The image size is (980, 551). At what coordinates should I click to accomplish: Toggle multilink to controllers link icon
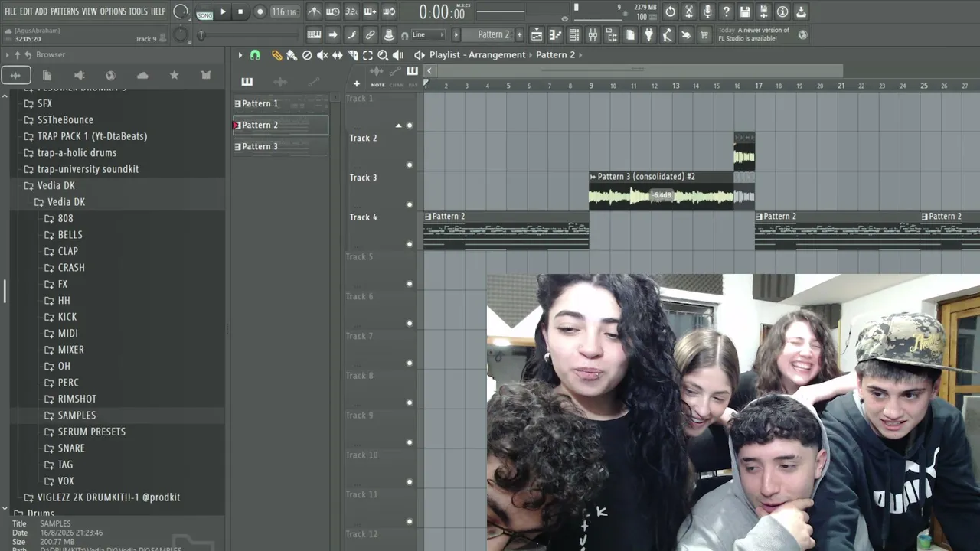click(x=370, y=34)
